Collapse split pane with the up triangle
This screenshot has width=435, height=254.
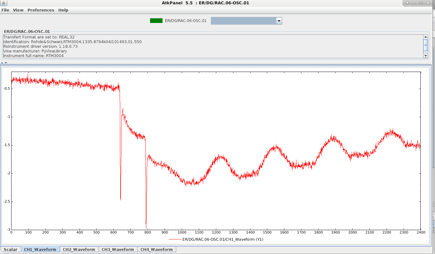pyautogui.click(x=2, y=63)
